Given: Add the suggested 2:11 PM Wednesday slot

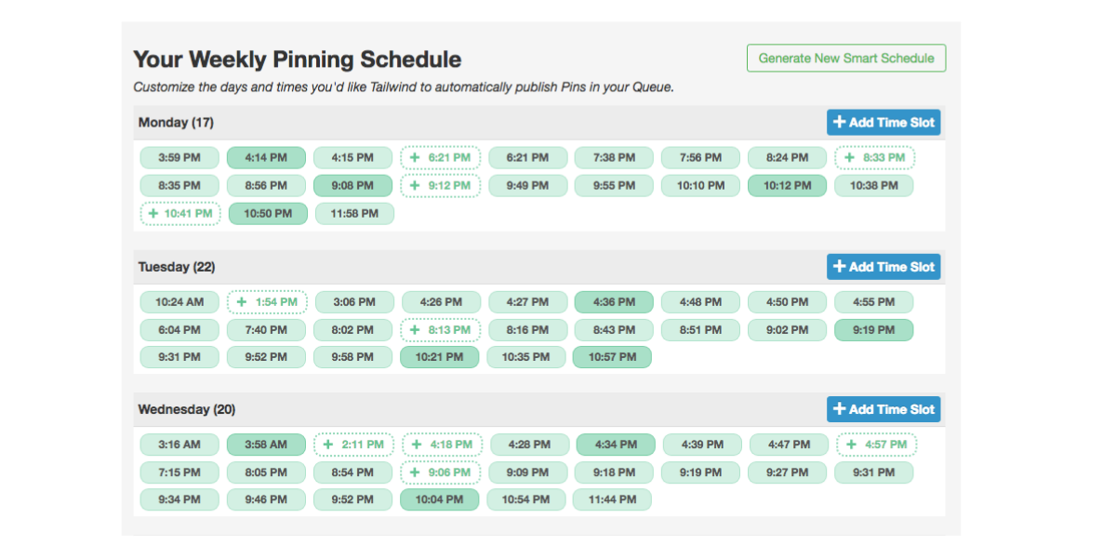Looking at the screenshot, I should 353,445.
